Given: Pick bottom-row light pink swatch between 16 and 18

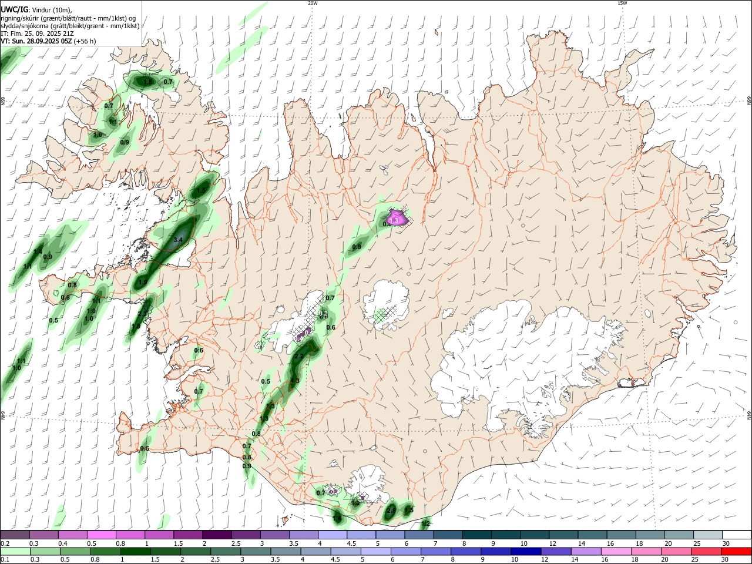Looking at the screenshot, I should tap(617, 551).
